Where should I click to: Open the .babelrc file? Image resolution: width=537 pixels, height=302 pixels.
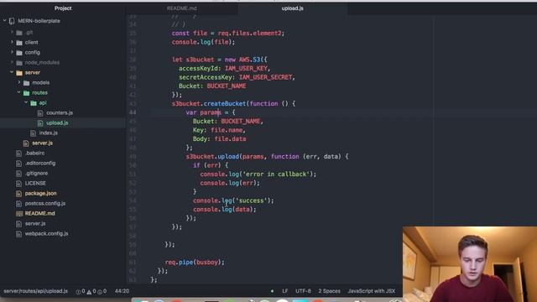click(x=34, y=153)
